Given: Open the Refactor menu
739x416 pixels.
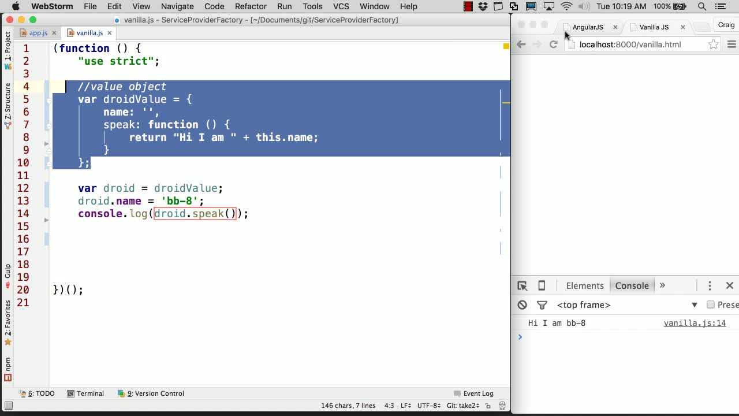Looking at the screenshot, I should point(251,6).
